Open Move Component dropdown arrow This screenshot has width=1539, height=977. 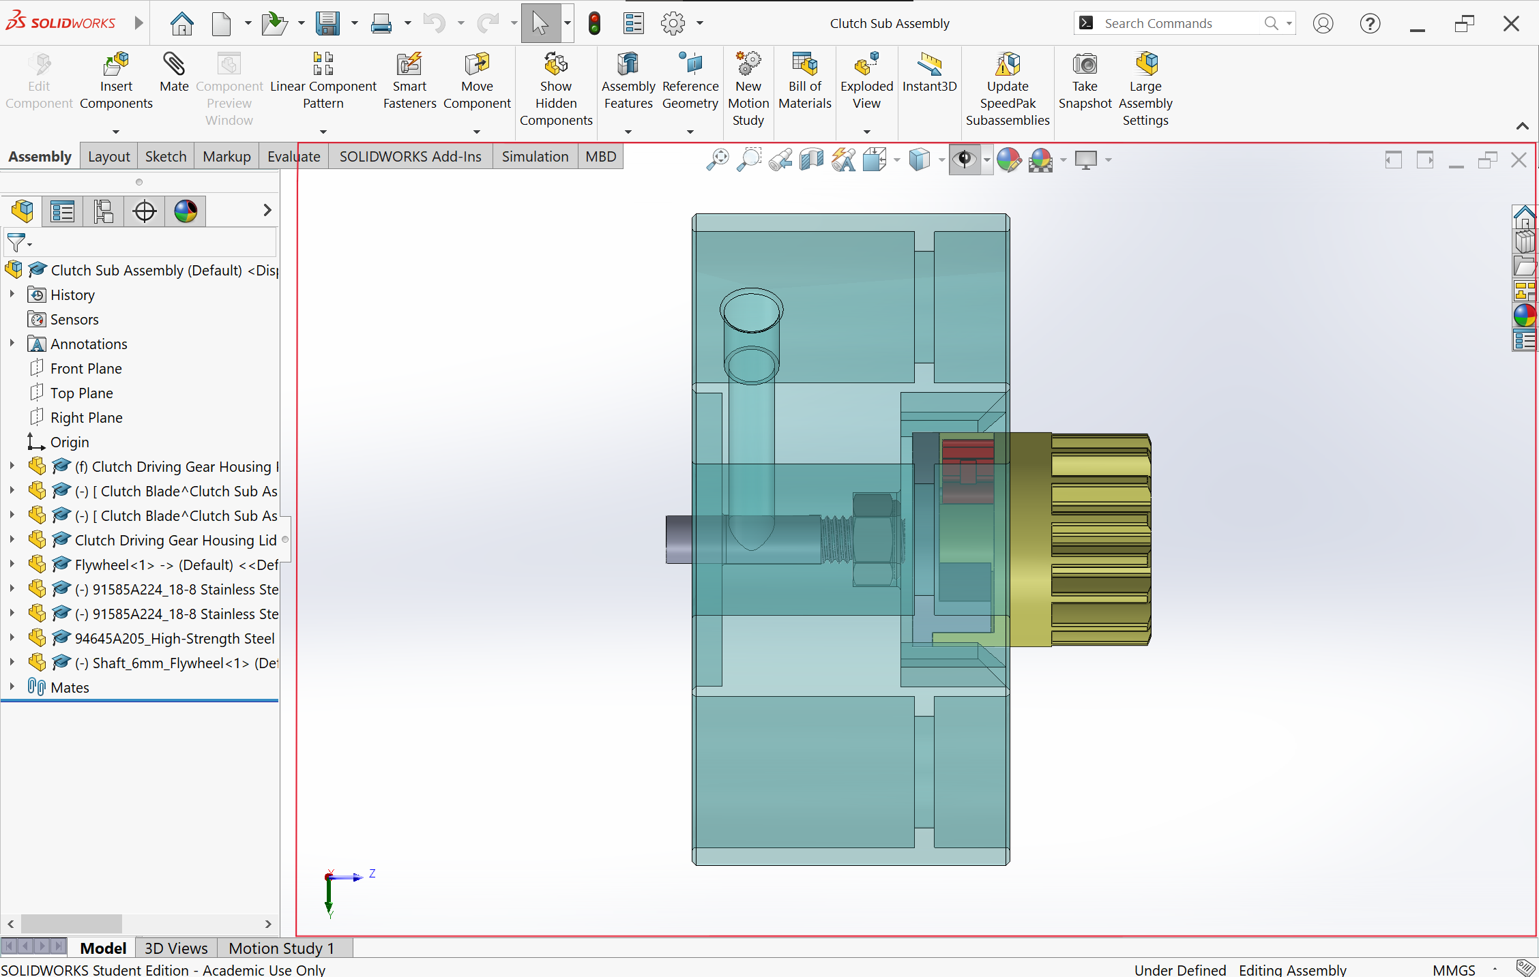[x=477, y=132]
